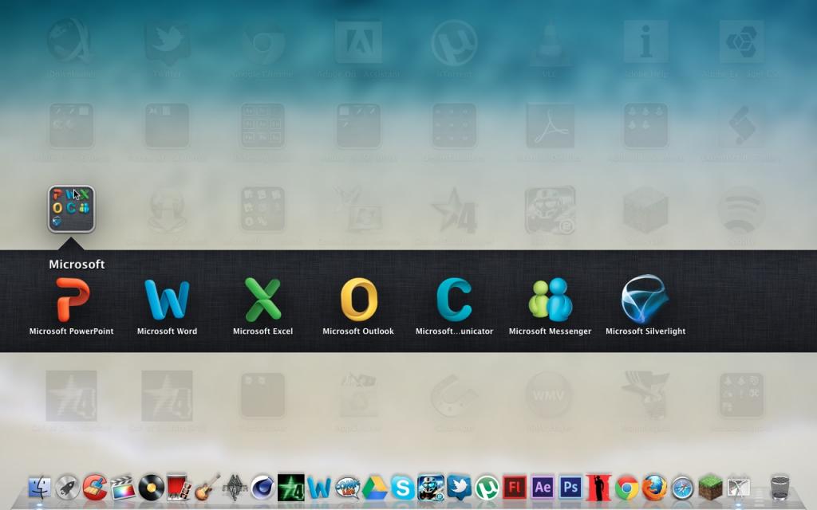Launch Adobe After Effects from Dock
Image resolution: width=817 pixels, height=510 pixels.
click(543, 488)
